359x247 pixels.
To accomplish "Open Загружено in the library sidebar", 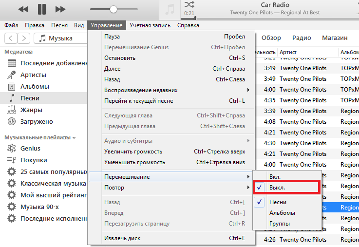I will [44, 122].
